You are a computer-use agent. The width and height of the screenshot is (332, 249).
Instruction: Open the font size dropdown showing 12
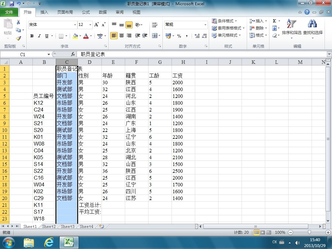[x=90, y=25]
